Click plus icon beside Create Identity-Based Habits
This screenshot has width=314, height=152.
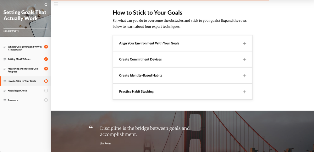(245, 76)
